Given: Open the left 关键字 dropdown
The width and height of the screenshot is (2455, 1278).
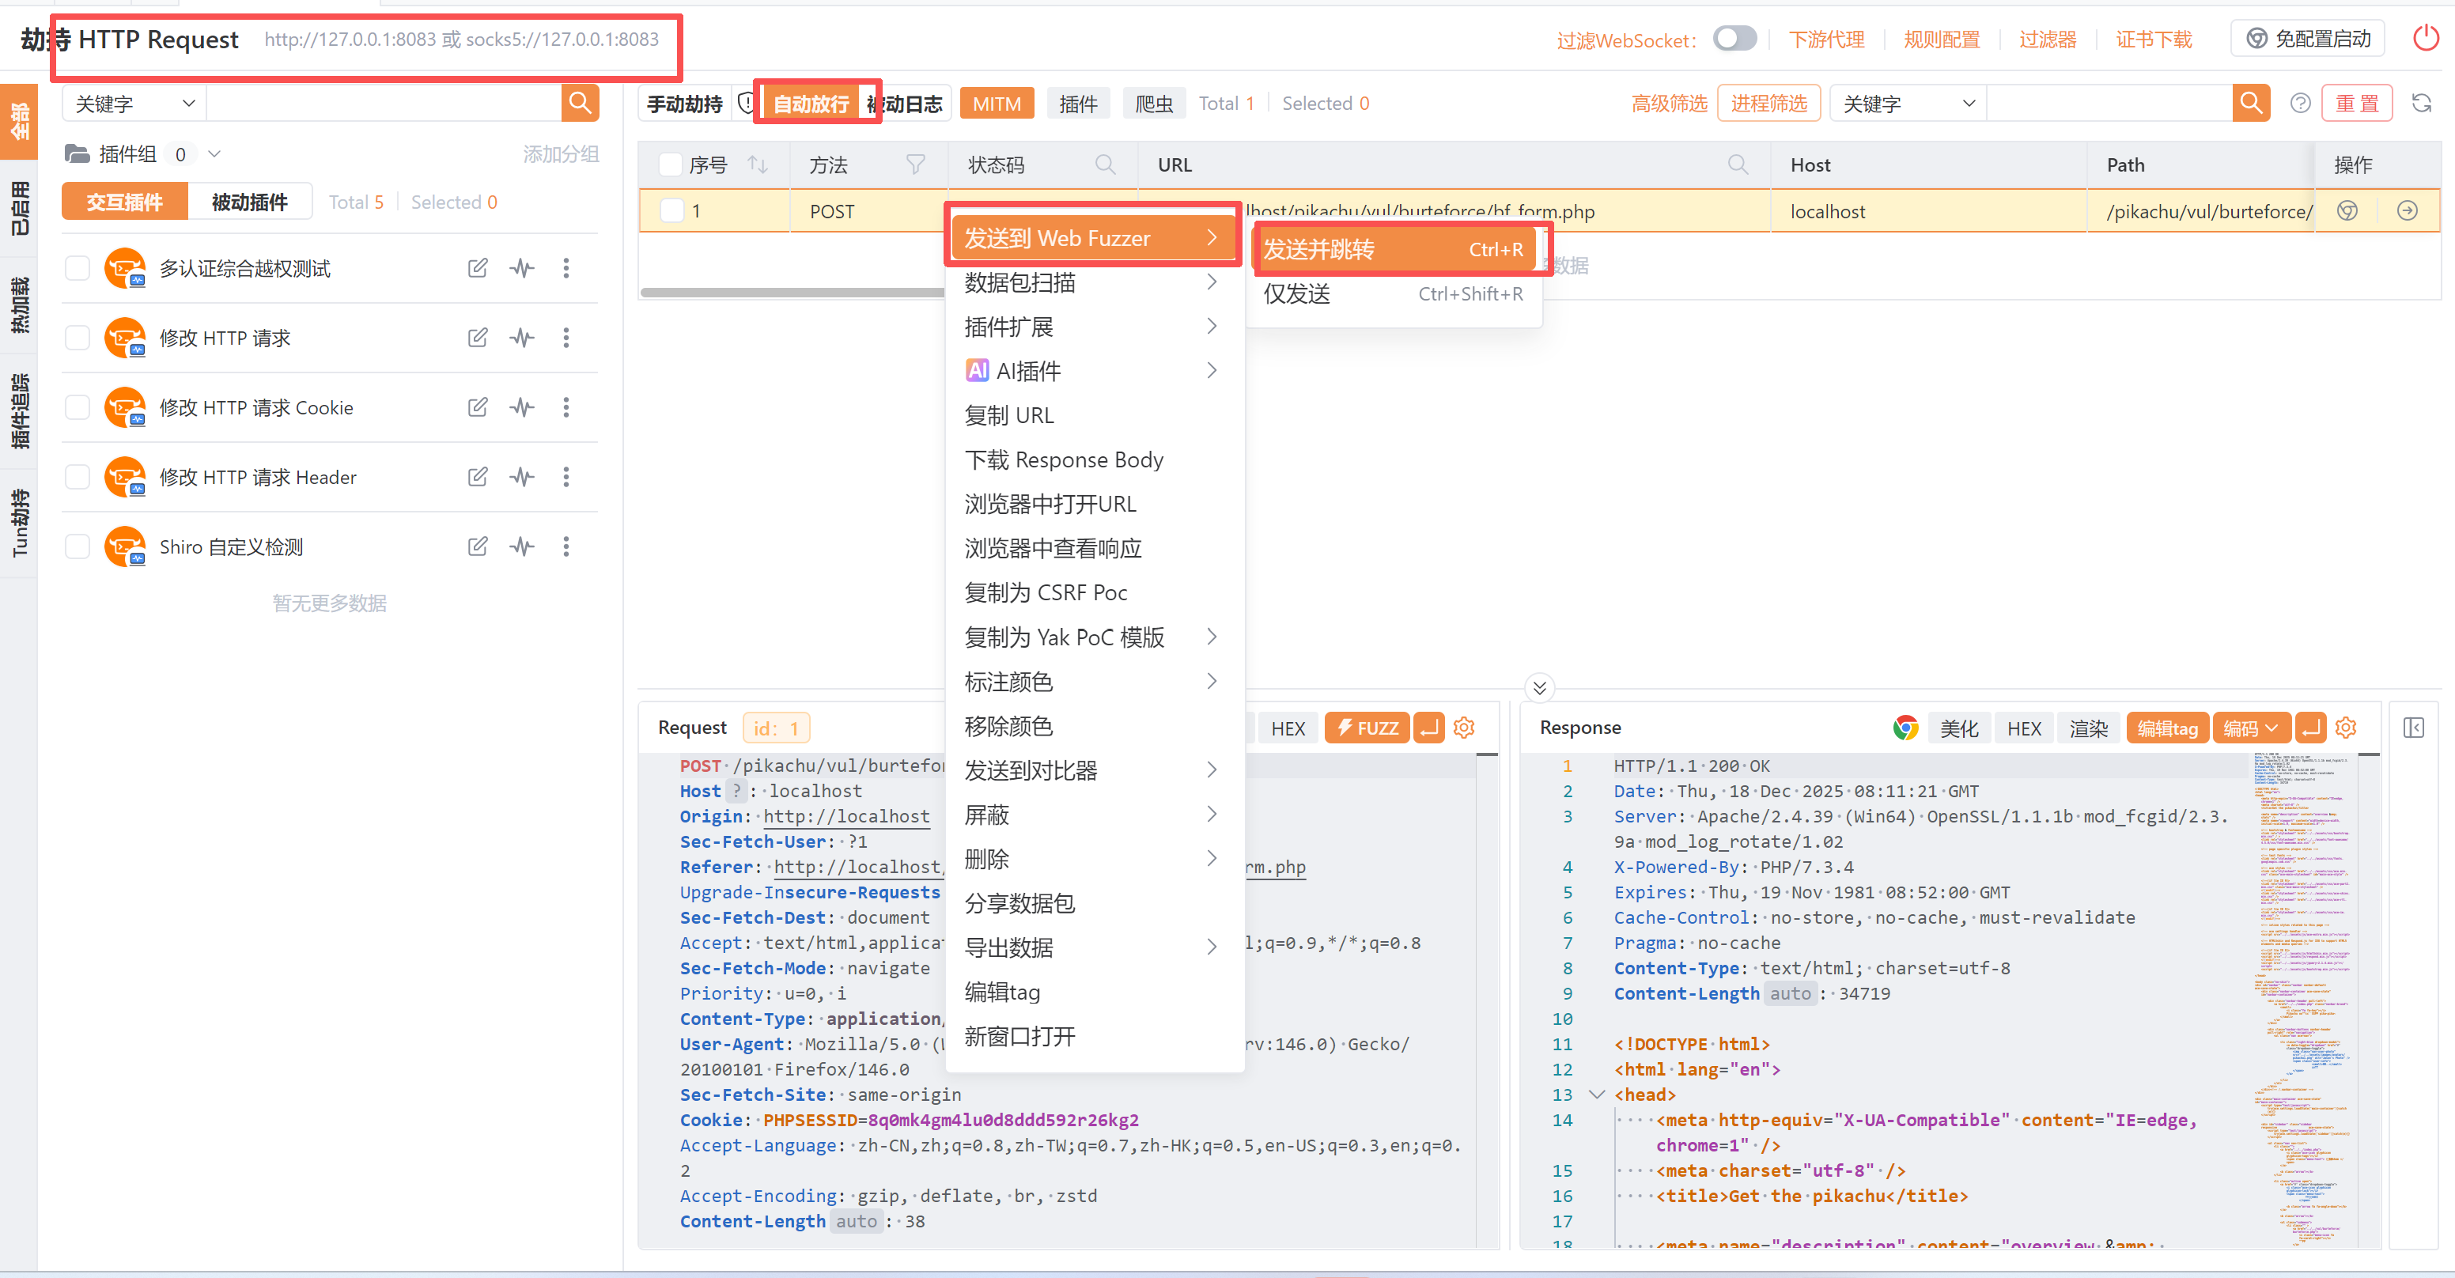Looking at the screenshot, I should (x=134, y=103).
